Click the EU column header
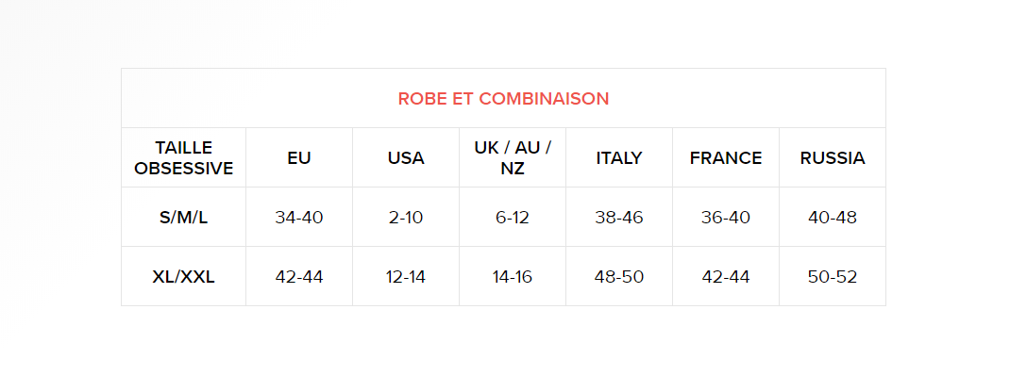Screen dimensions: 1010x375 coord(299,157)
